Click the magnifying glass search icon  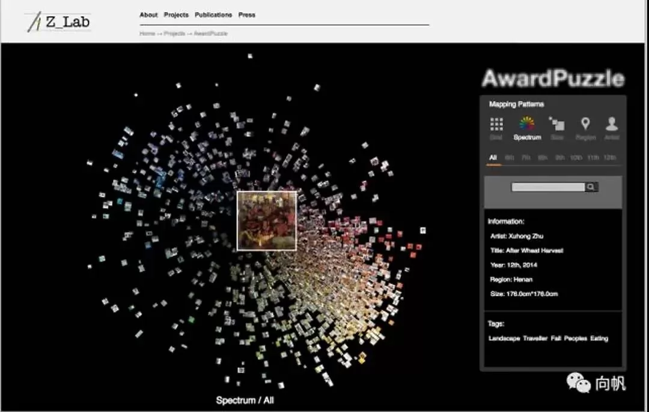[592, 187]
